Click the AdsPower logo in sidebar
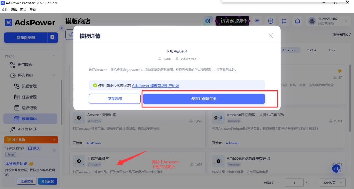Viewport: 354px width, 189px height. 30,23
